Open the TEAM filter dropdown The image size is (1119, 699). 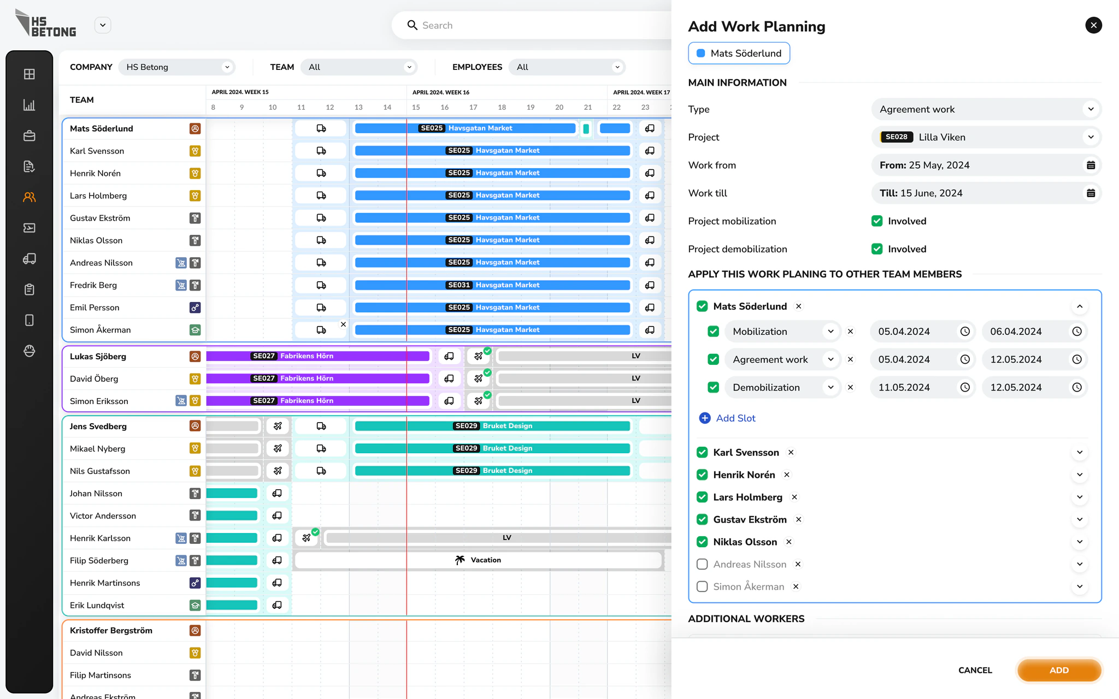[359, 67]
